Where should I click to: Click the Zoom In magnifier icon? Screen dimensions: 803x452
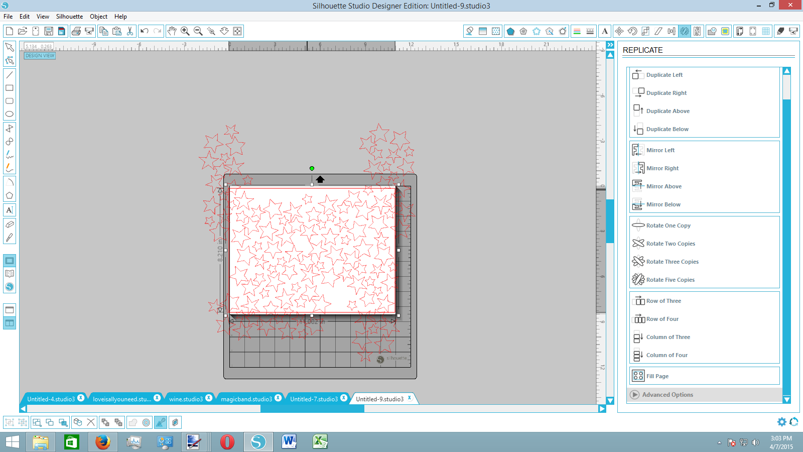pos(185,31)
